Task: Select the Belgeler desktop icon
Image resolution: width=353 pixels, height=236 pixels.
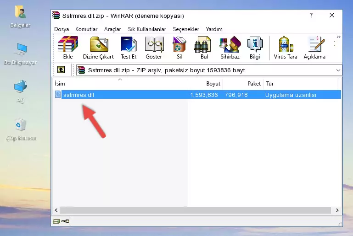Action: click(x=21, y=17)
